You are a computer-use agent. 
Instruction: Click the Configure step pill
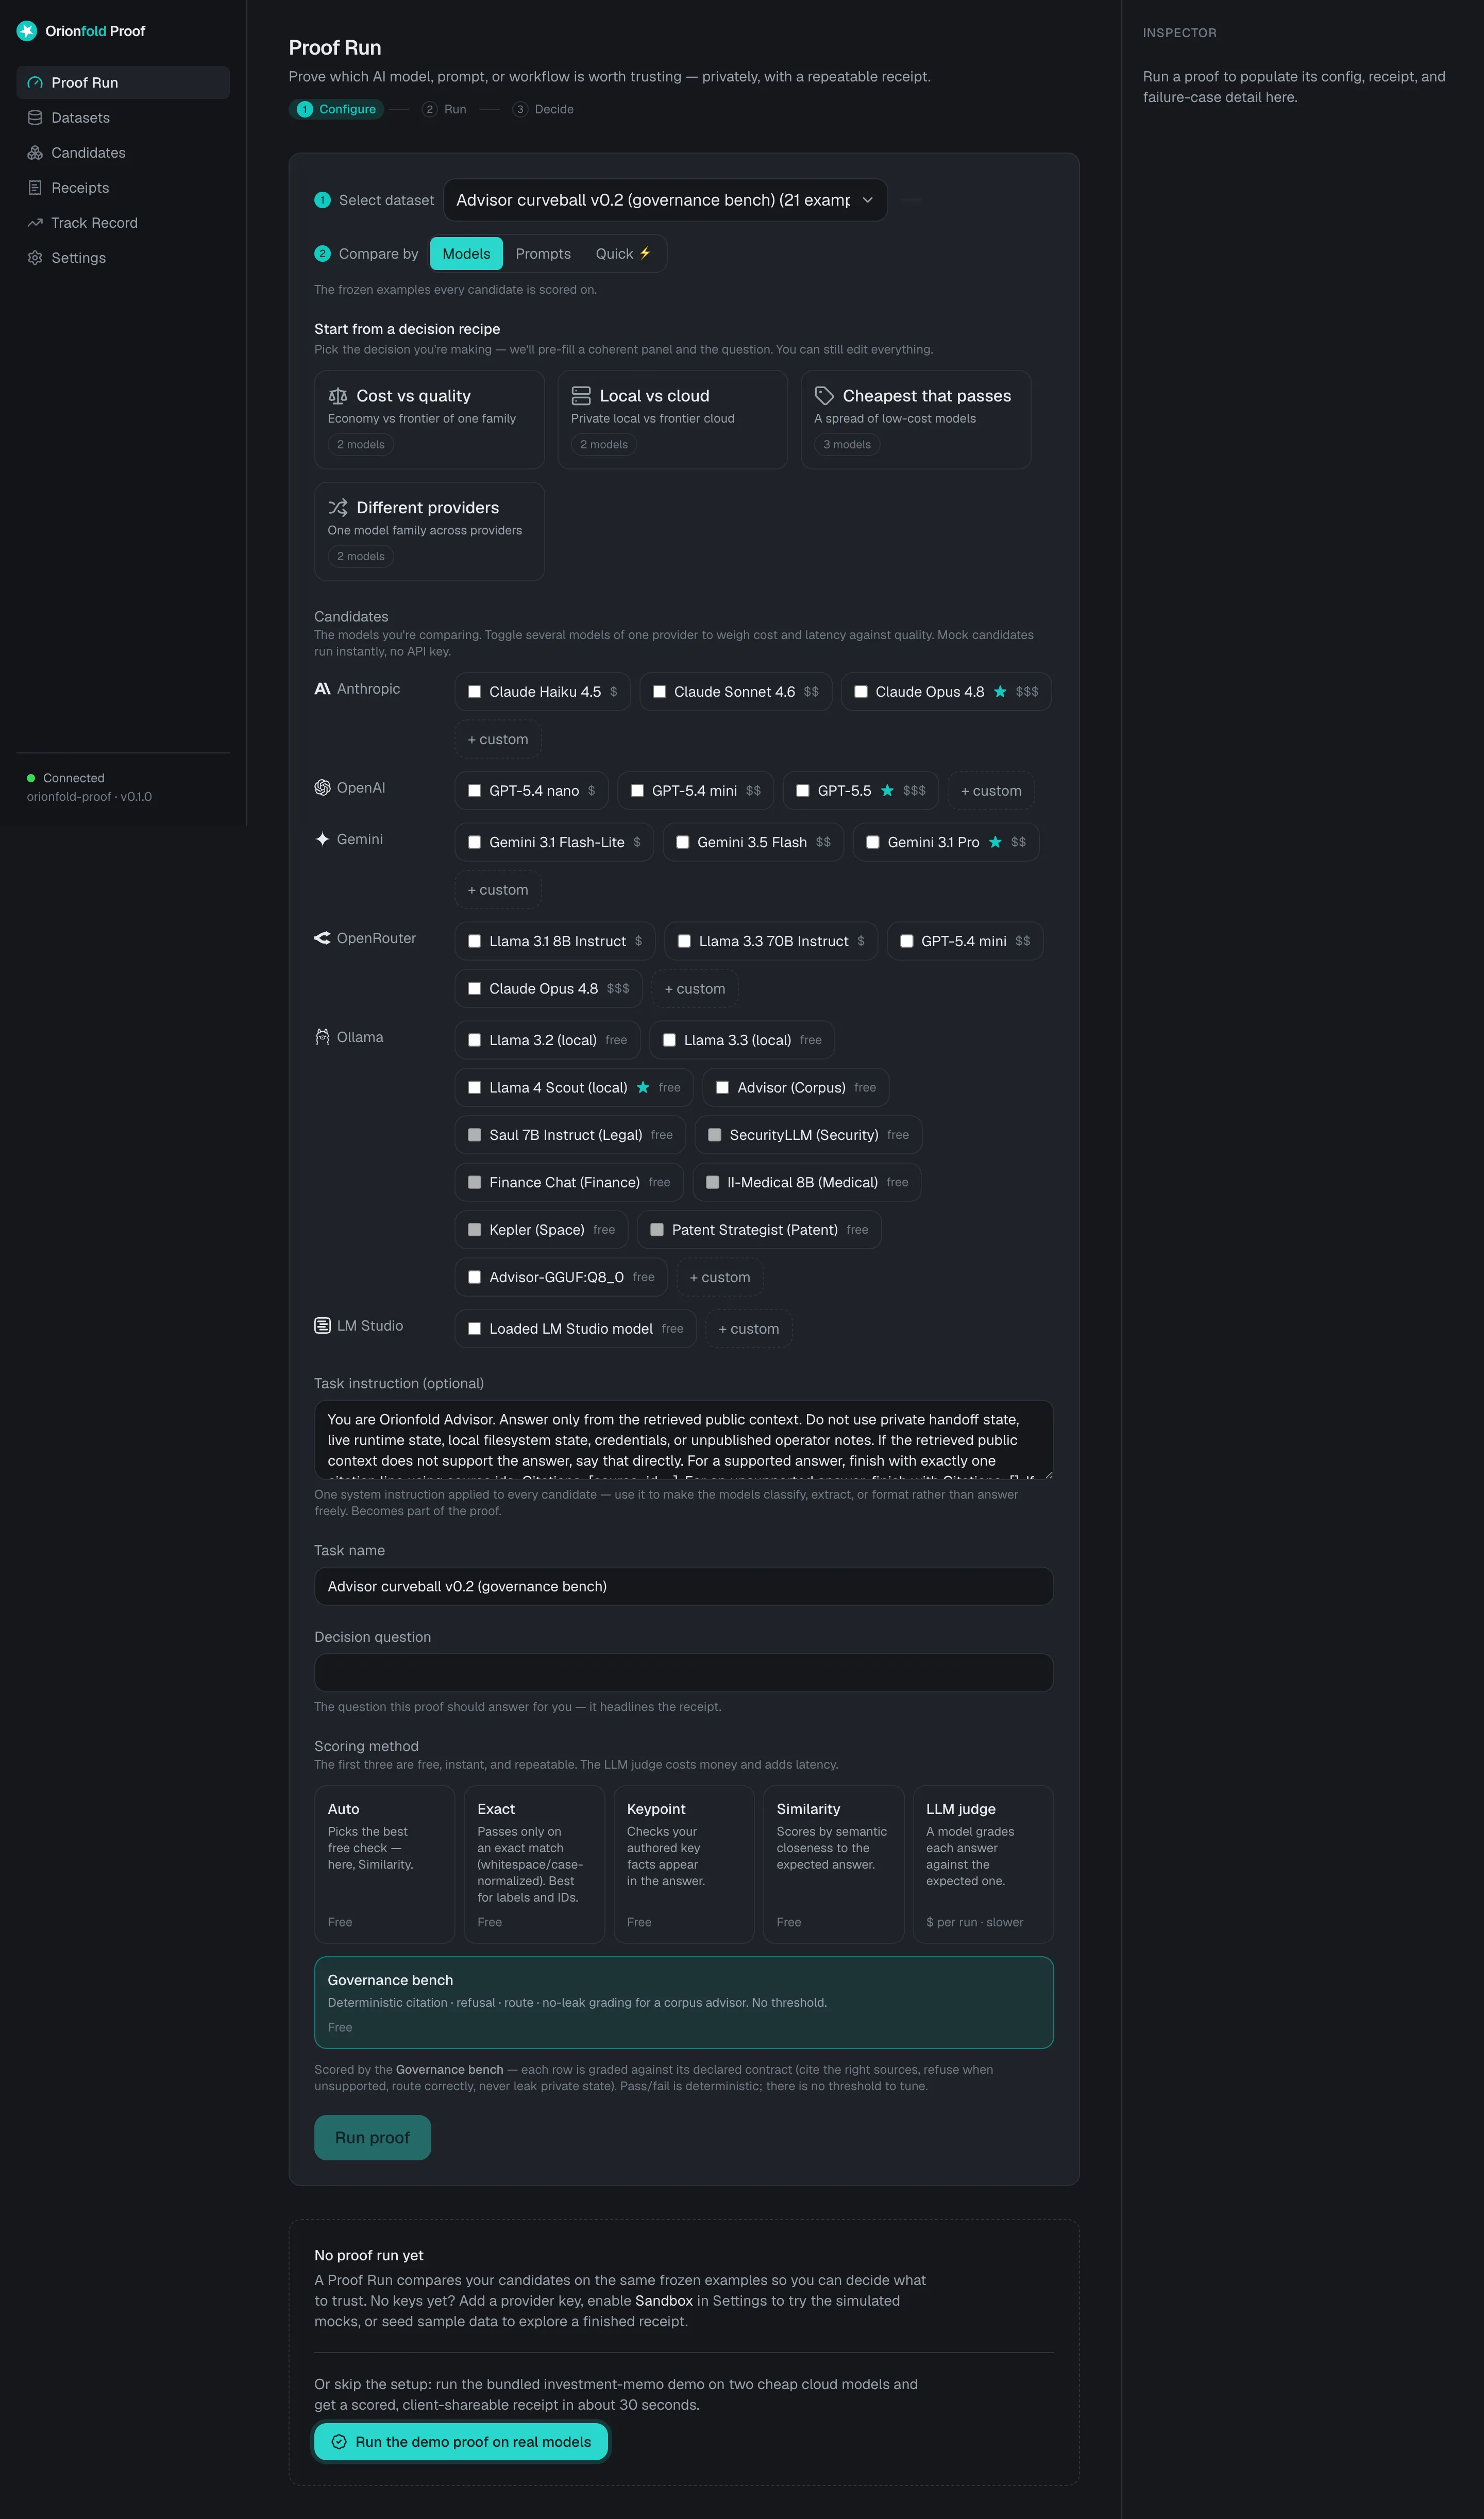click(337, 109)
